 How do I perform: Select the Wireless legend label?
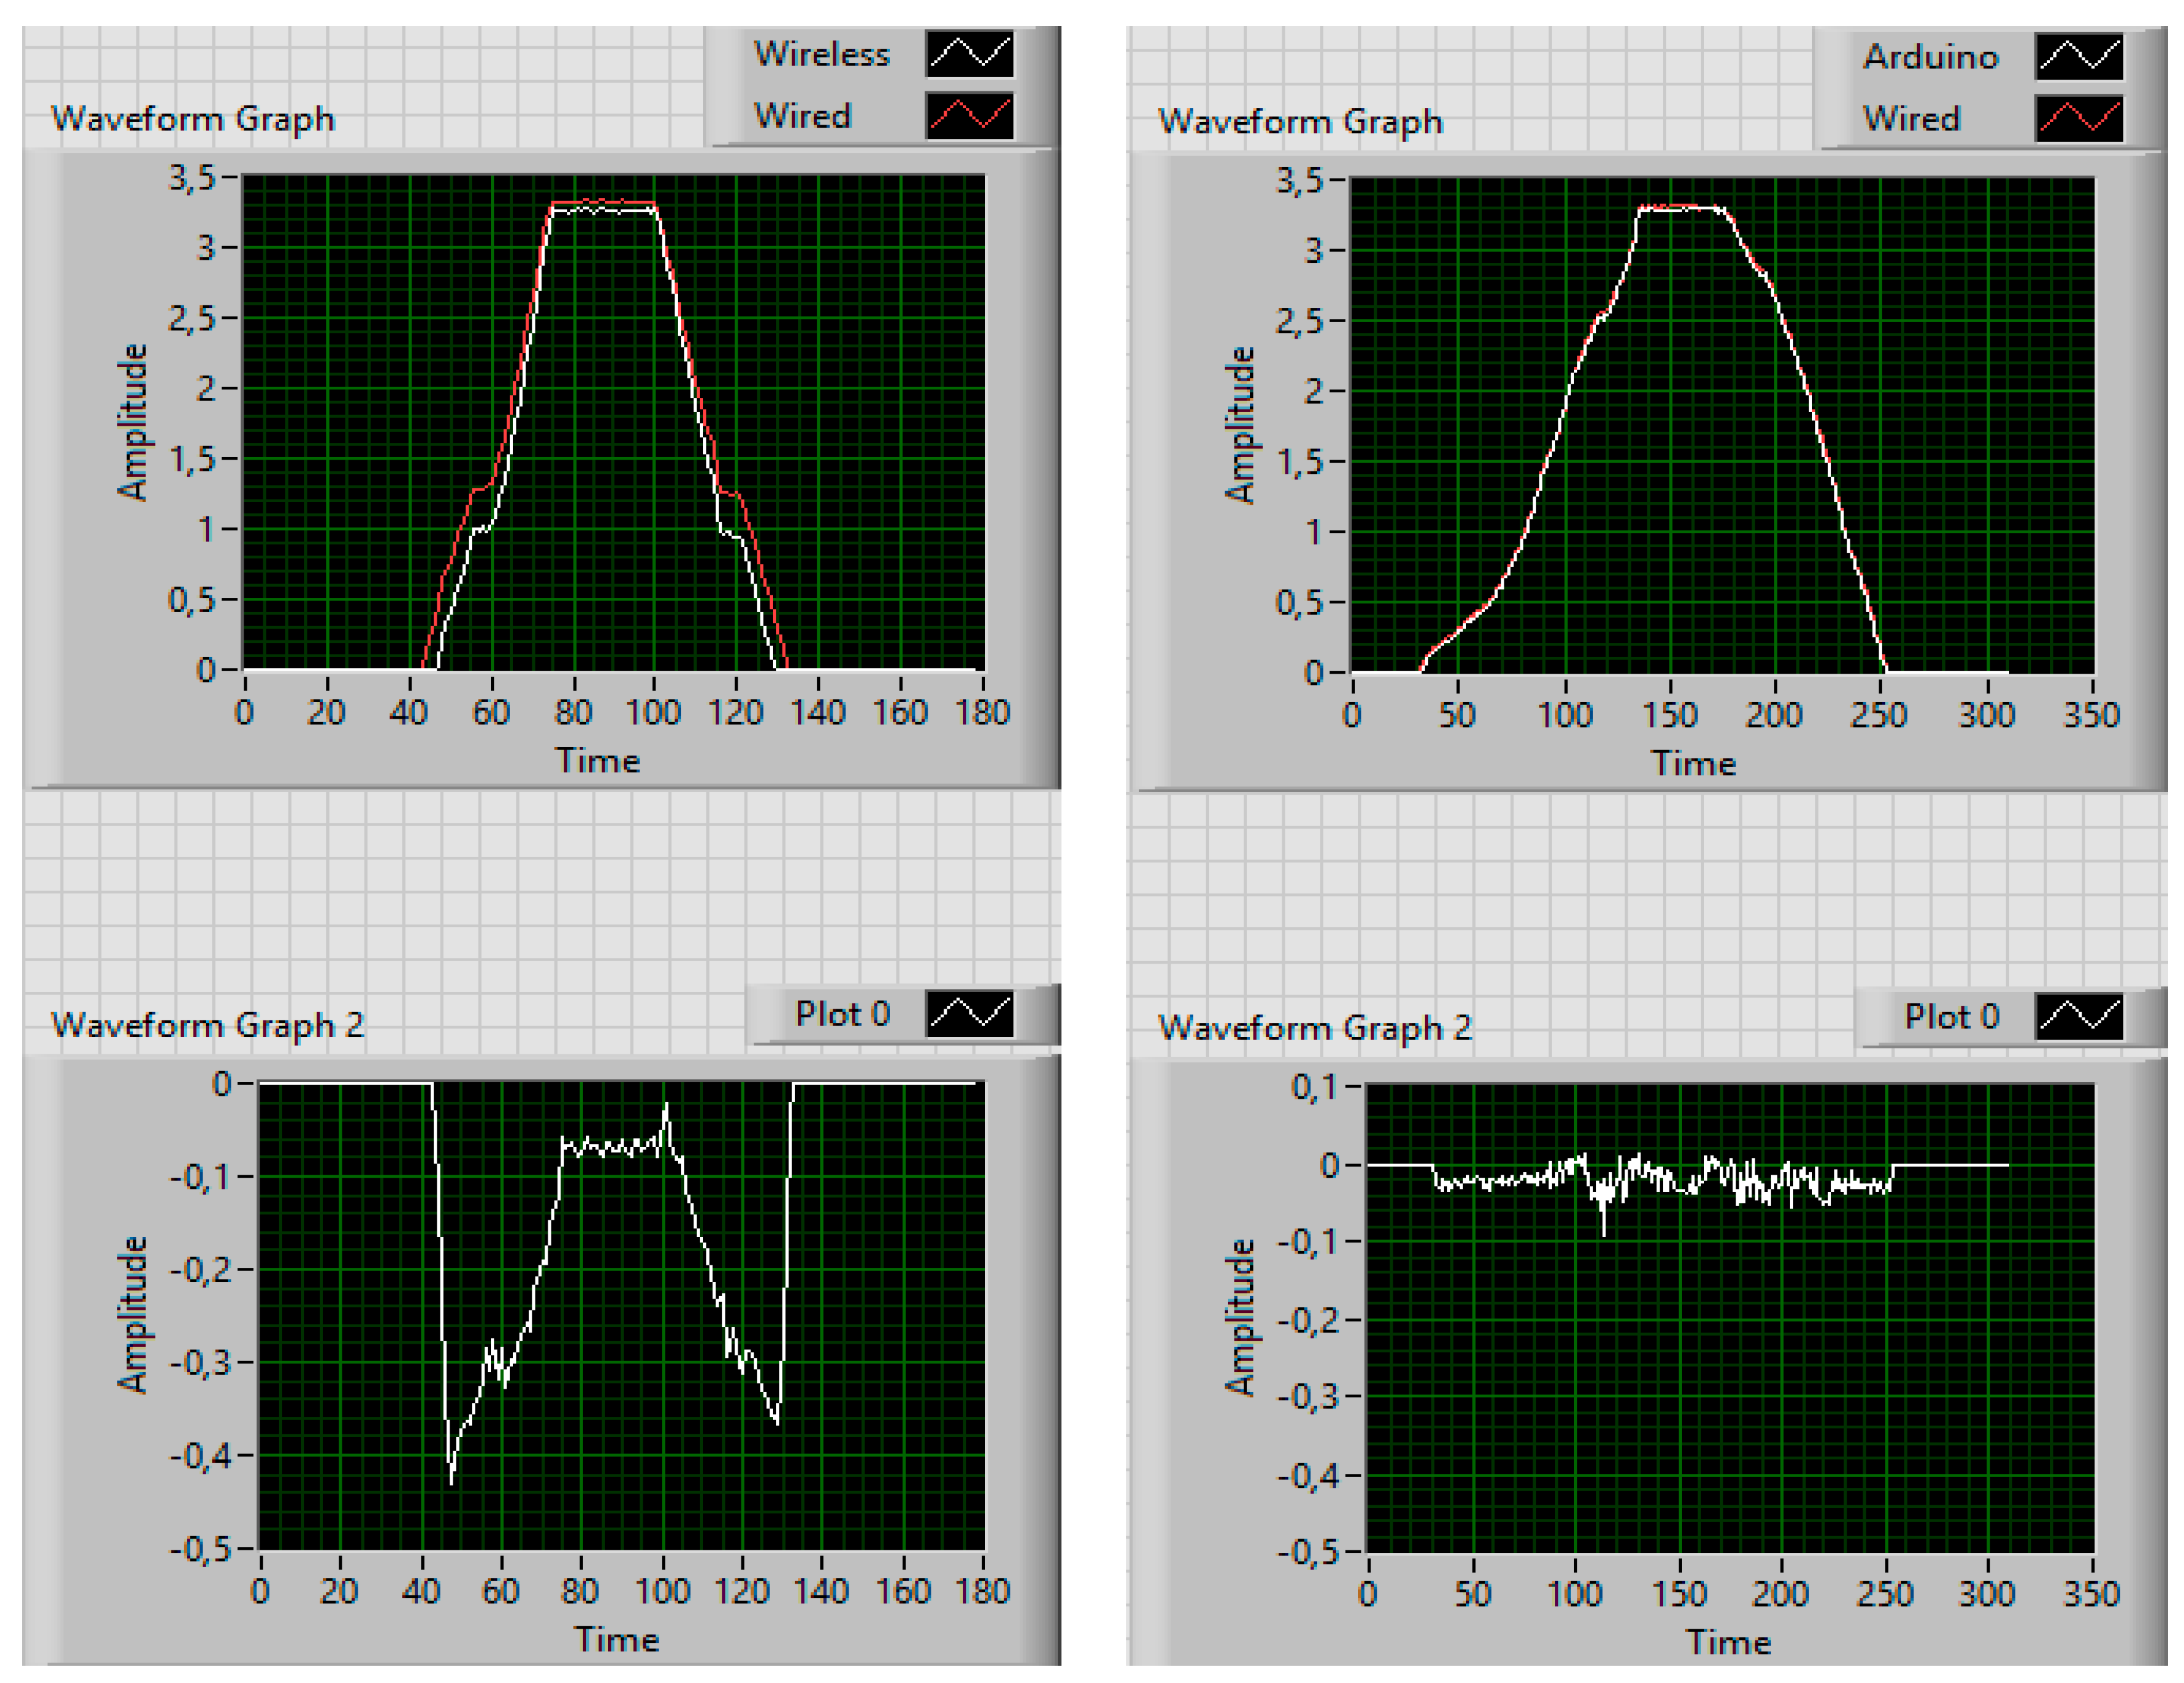click(x=821, y=54)
